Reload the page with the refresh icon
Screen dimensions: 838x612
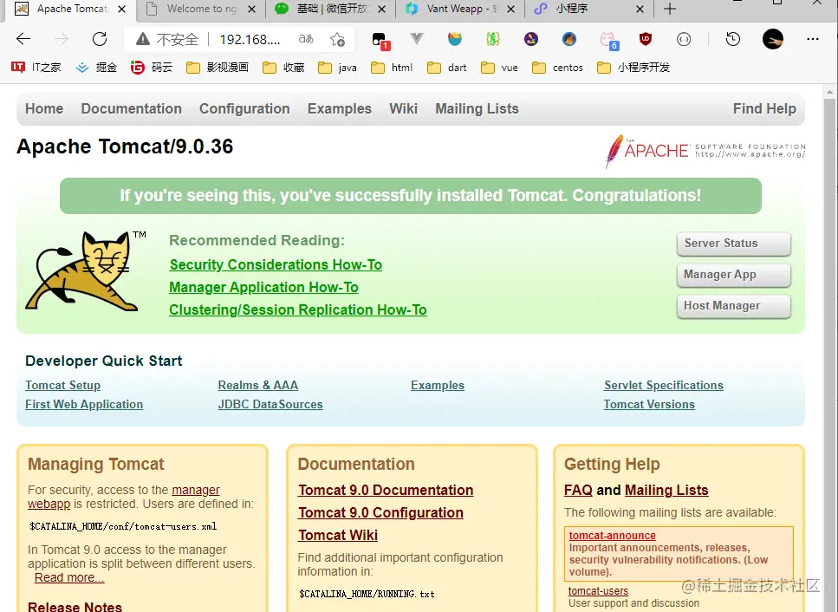point(100,39)
